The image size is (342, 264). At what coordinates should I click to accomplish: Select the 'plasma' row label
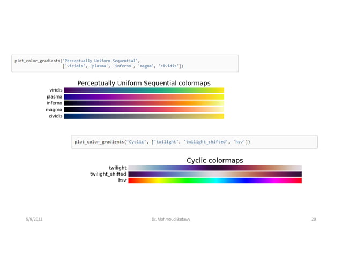point(54,97)
